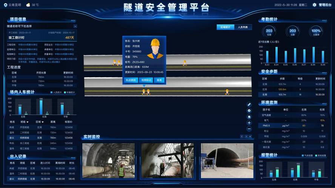Close the 实时监控 video panel with X
Image resolution: width=335 pixels, height=188 pixels.
250,137
